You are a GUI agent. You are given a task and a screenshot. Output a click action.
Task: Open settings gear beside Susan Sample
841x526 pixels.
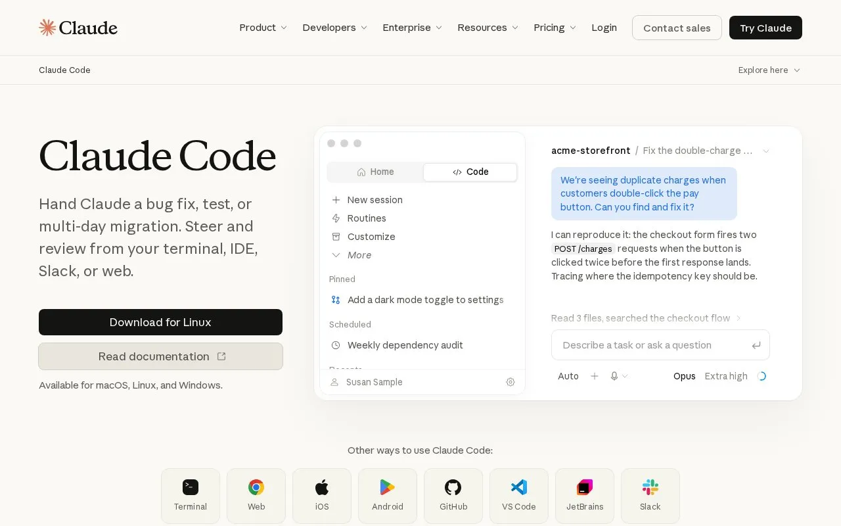coord(511,382)
